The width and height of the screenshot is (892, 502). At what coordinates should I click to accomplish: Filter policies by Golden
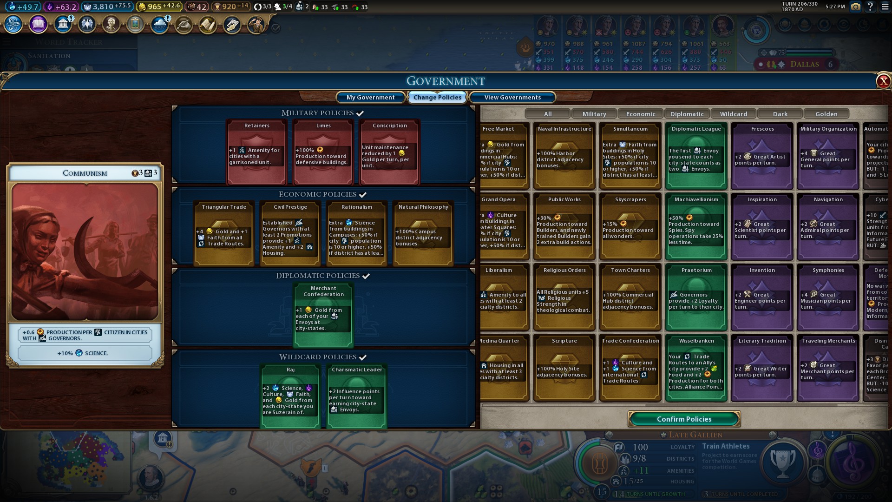point(826,114)
